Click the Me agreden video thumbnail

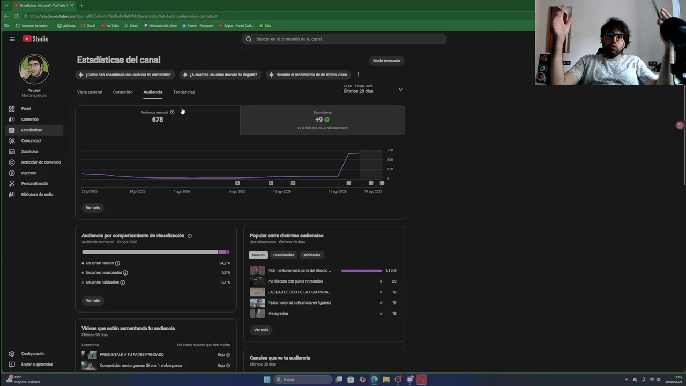tap(257, 314)
